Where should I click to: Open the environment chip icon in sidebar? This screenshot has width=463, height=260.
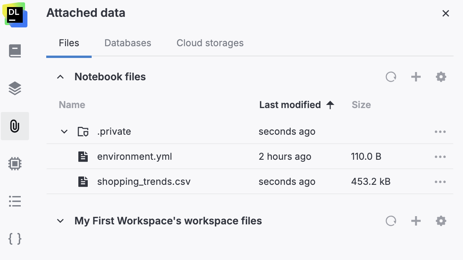[15, 163]
